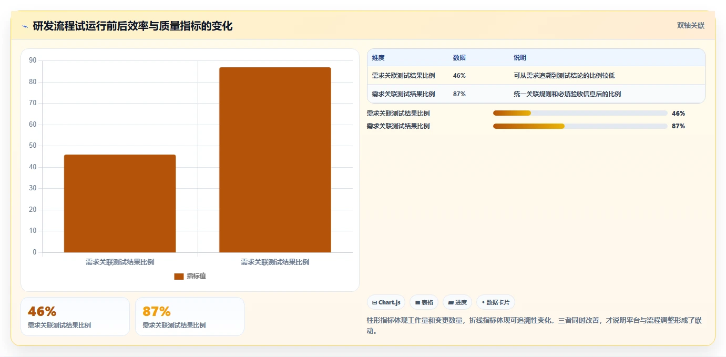Click the y-axis tick label 0
The height and width of the screenshot is (357, 726).
[x=35, y=252]
